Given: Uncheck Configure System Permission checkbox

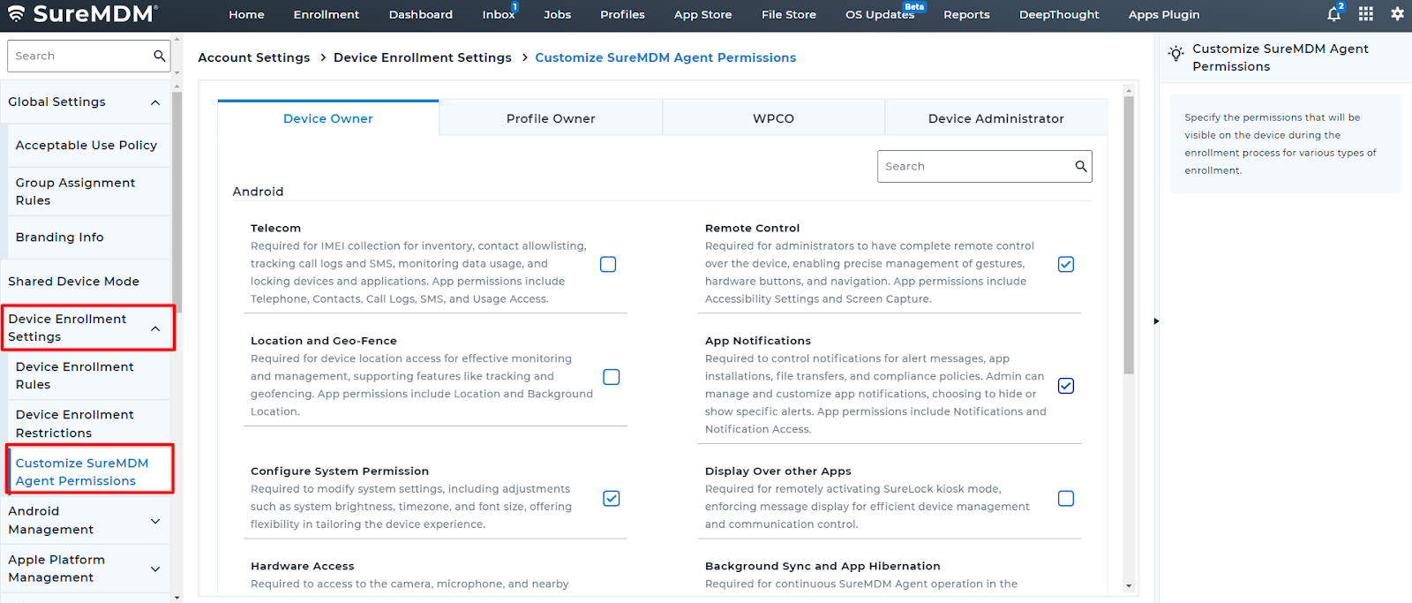Looking at the screenshot, I should coord(611,499).
